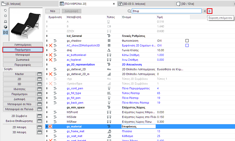Click reorder arrows of lcd_General row
235x141 pixels.
pyautogui.click(x=47, y=36)
